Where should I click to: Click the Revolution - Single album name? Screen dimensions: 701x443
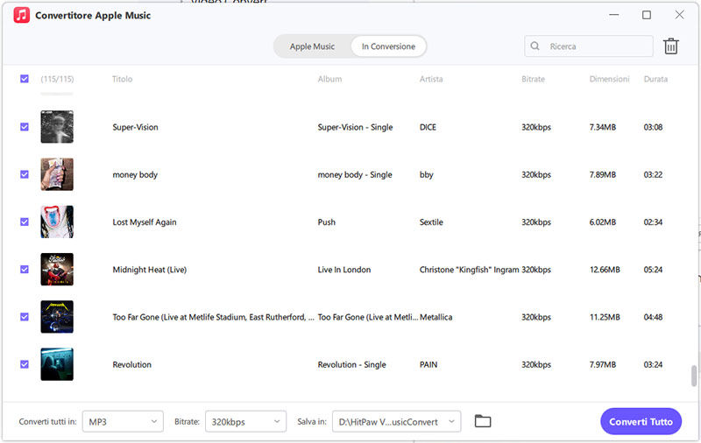click(x=351, y=364)
